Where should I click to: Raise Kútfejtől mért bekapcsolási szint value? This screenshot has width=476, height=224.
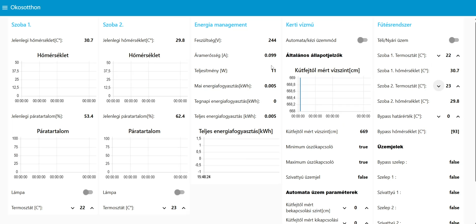tap(367, 208)
